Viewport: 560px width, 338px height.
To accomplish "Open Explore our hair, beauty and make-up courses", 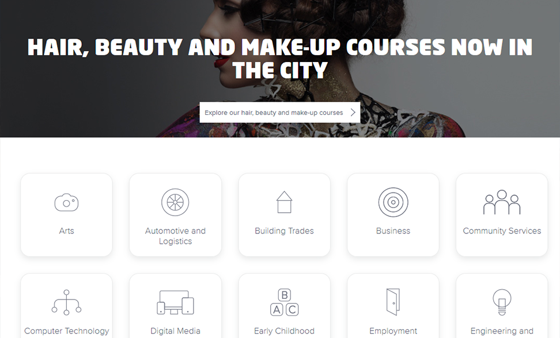I will [x=279, y=113].
